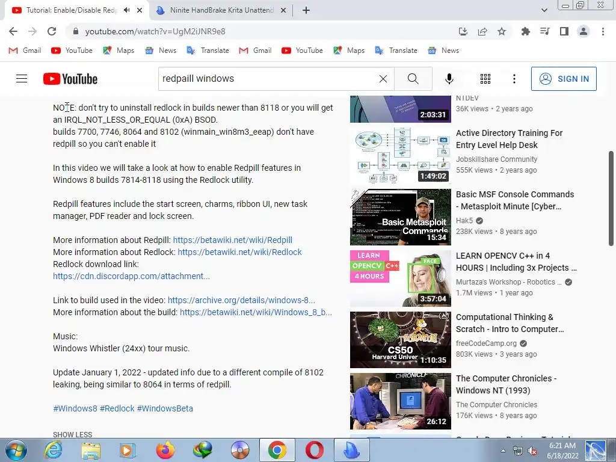Open Opera from the taskbar
616x462 pixels.
click(x=314, y=450)
